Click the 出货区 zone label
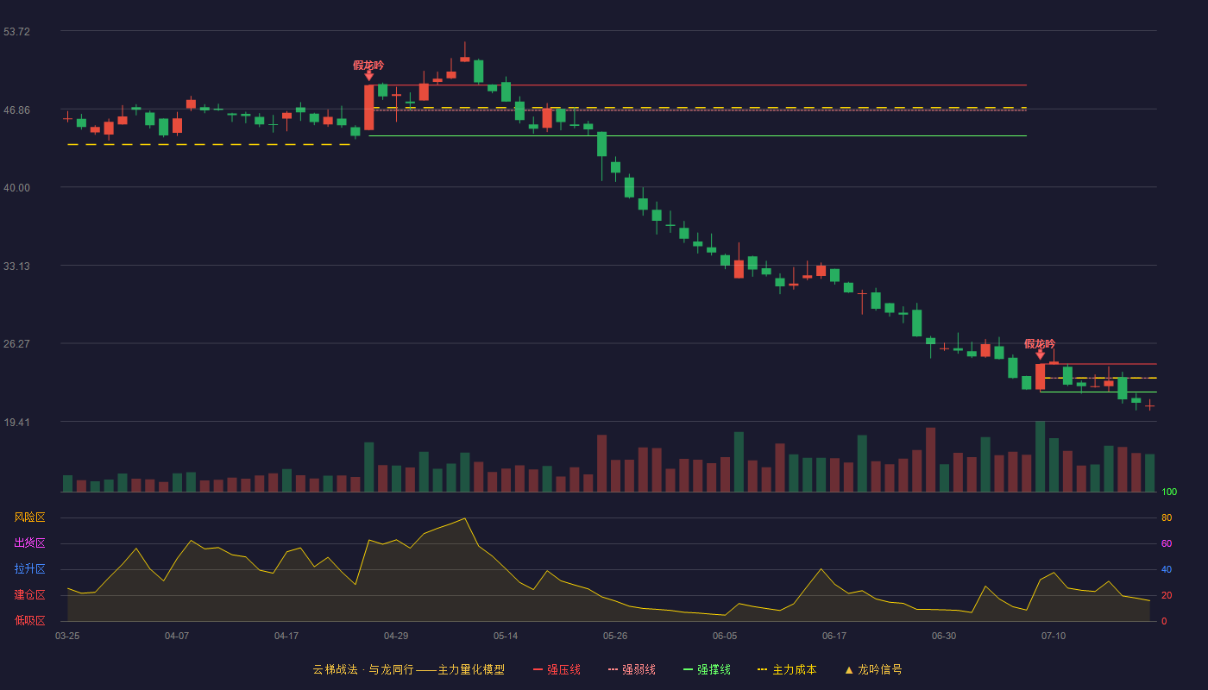 pos(29,543)
